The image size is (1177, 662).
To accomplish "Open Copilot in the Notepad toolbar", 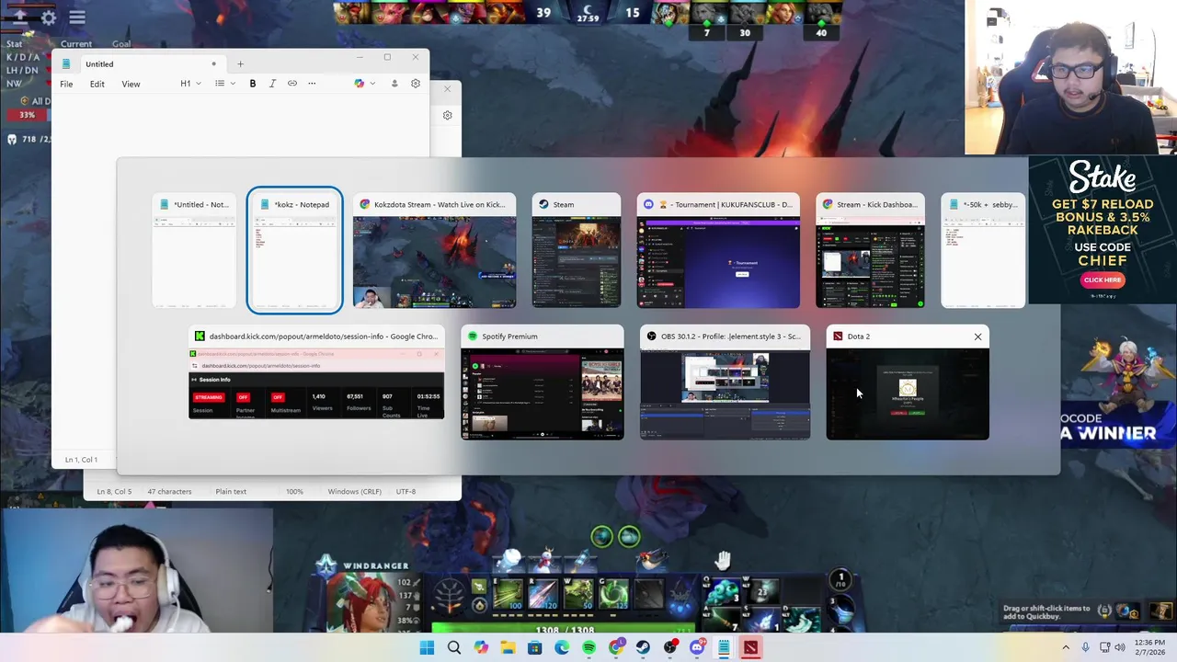I will (360, 84).
